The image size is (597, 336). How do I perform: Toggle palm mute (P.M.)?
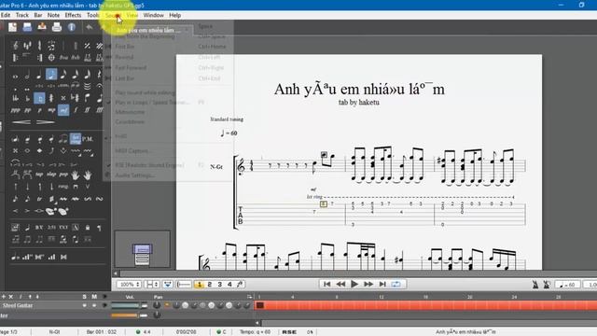(x=88, y=139)
